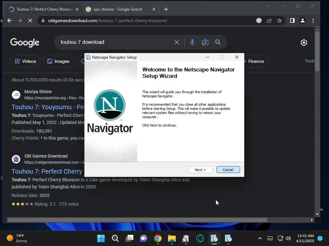329x246 pixels.
Task: Share this page via share icon
Action: point(269,20)
